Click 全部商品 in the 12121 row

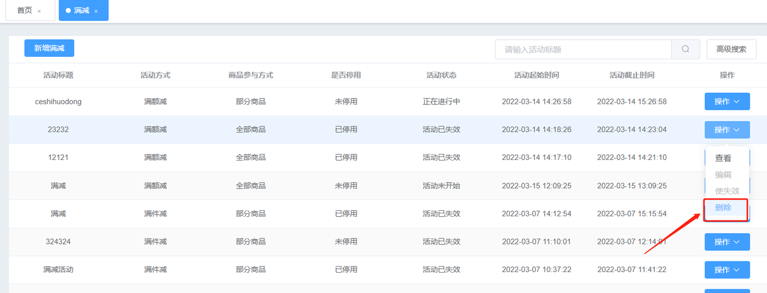(250, 158)
